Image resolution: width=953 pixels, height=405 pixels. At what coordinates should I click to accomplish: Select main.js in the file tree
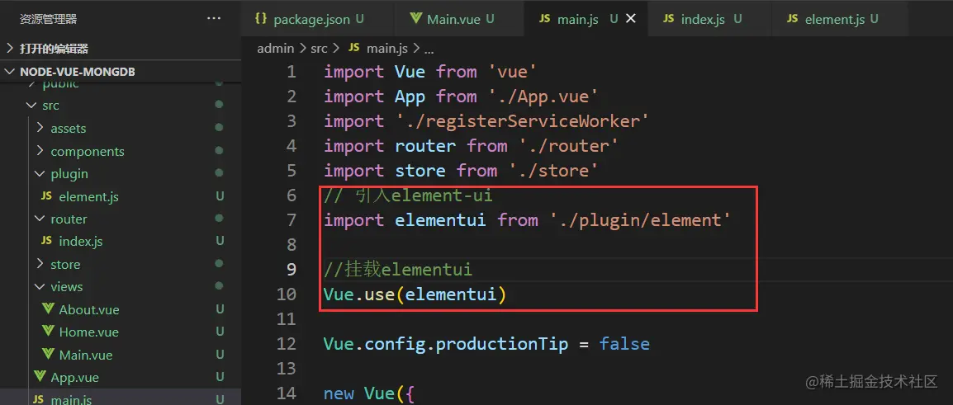coord(72,399)
